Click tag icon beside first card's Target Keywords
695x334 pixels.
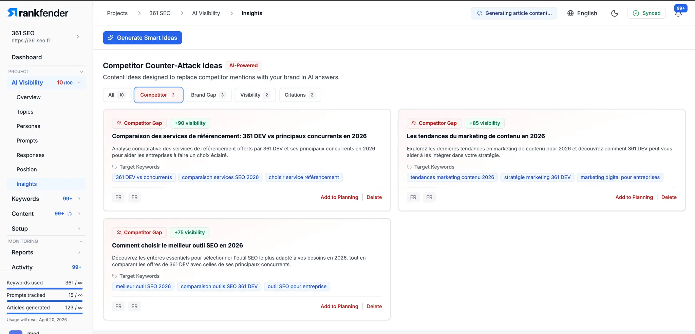coord(115,167)
